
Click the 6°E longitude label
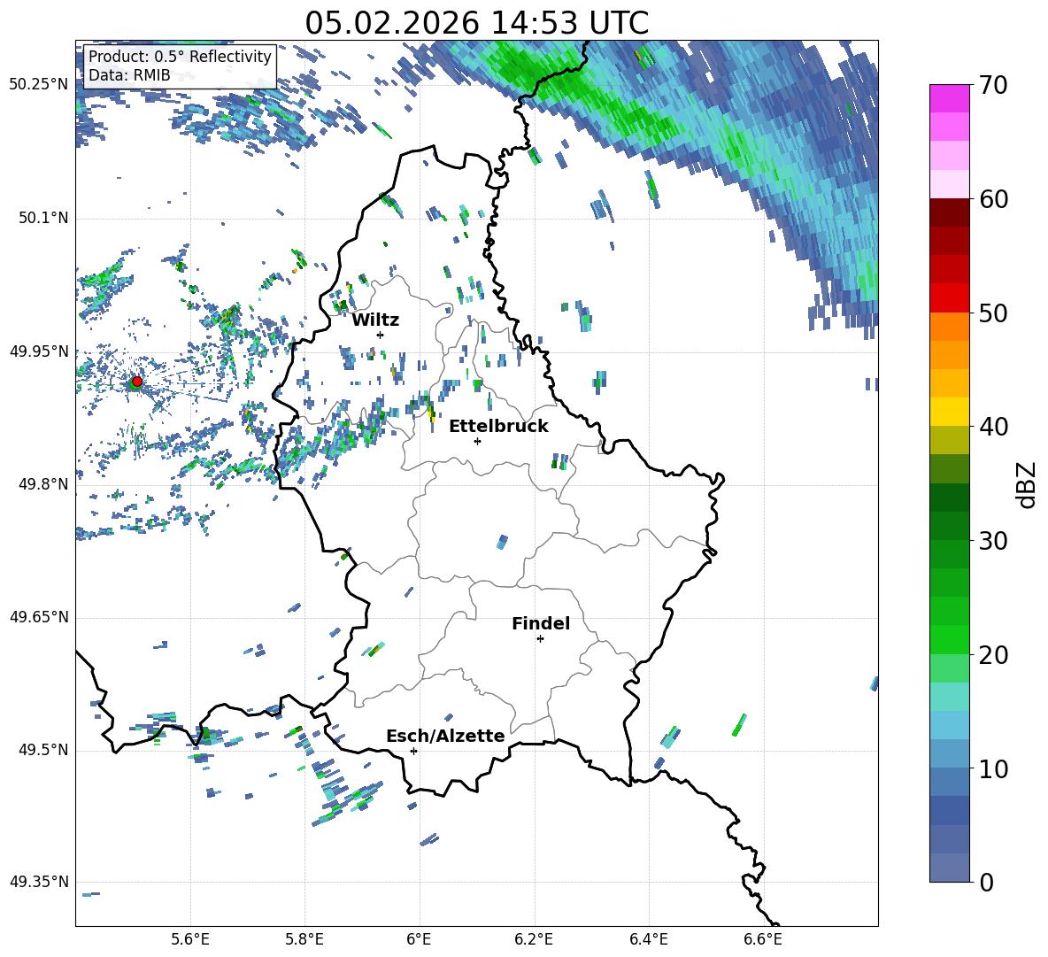[x=419, y=940]
